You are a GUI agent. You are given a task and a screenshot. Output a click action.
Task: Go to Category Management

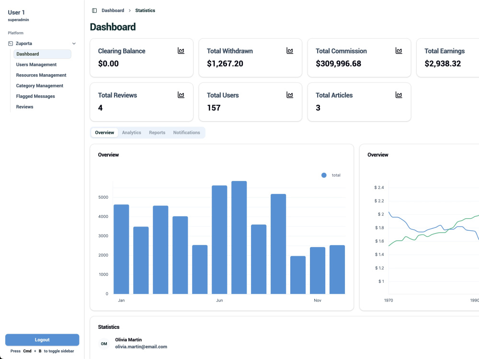40,86
